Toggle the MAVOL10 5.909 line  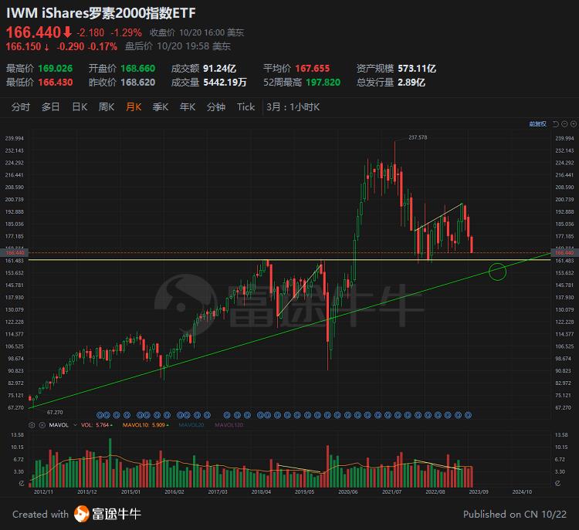coord(145,425)
